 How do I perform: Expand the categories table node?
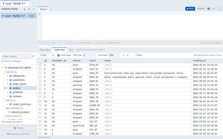click(x=7, y=76)
